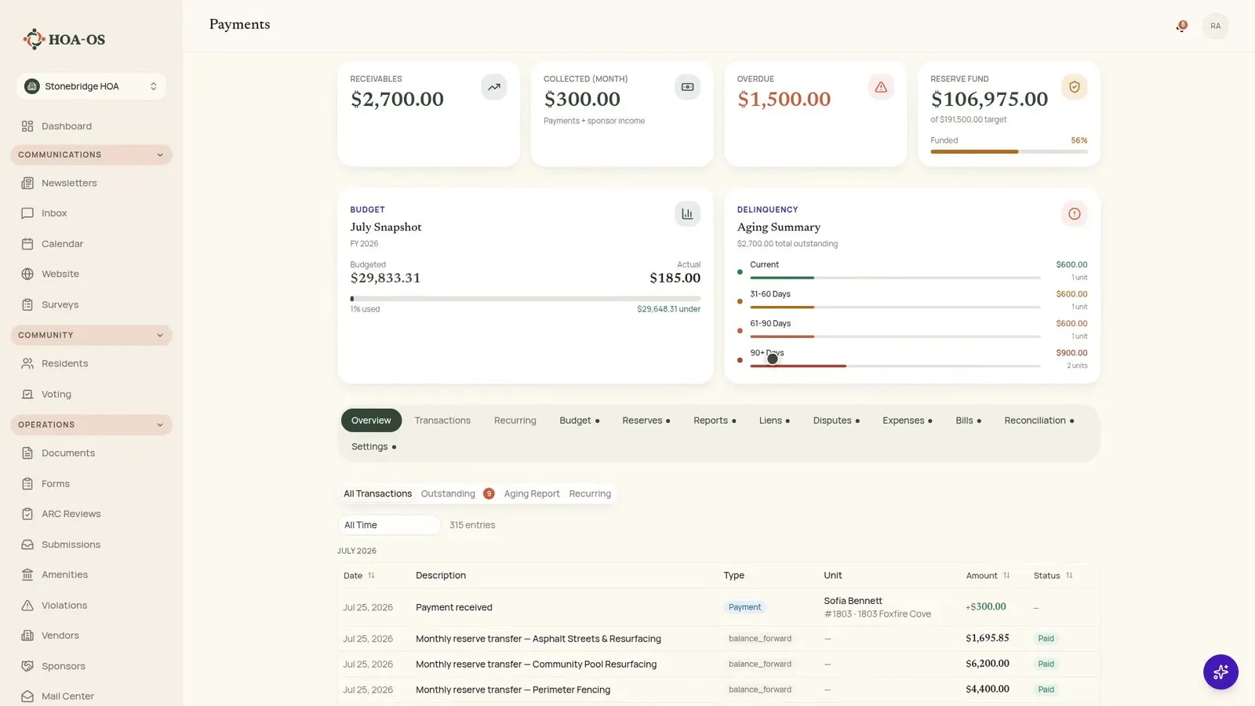Switch to the Reconciliation tab
The width and height of the screenshot is (1255, 706).
coord(1039,420)
